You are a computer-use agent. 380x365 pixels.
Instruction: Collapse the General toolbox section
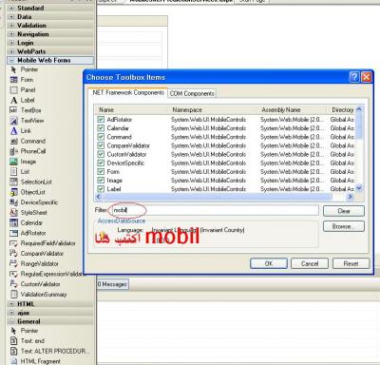tap(11, 321)
